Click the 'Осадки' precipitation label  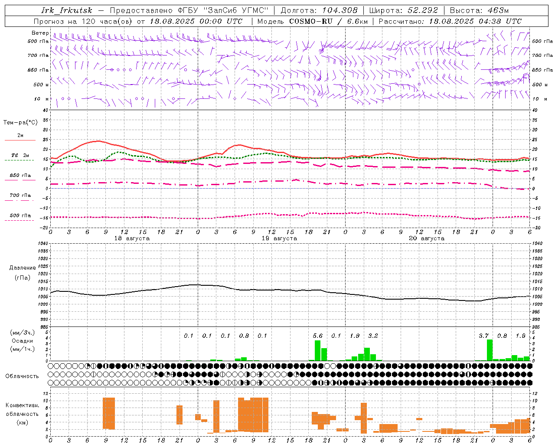22,341
